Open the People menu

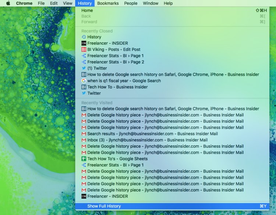(131, 3)
